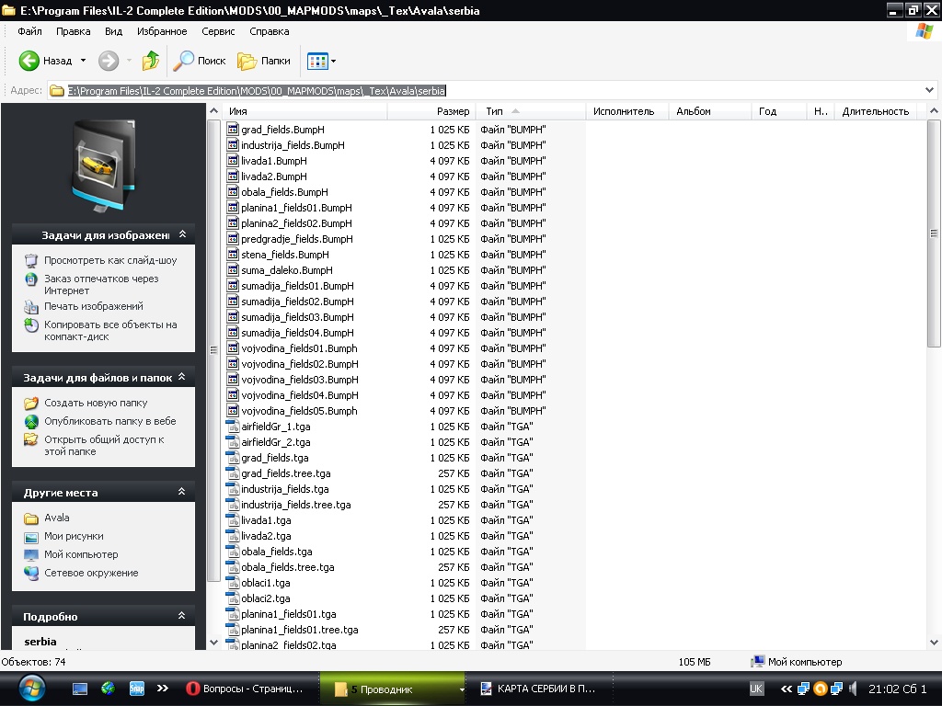
Task: Open the Правка menu
Action: [x=74, y=31]
